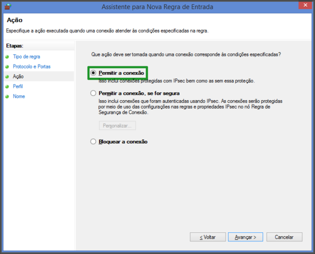Click the green bullet beside 'Ação'

pos(7,77)
